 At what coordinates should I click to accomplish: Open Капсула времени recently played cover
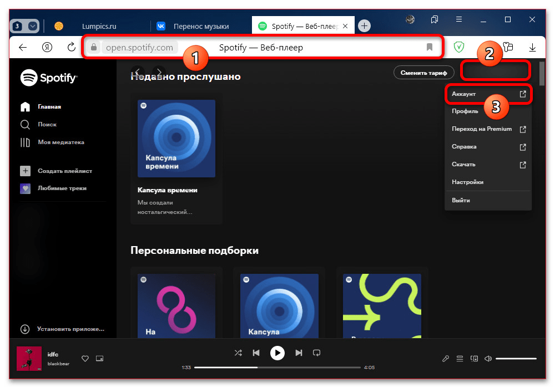176,139
